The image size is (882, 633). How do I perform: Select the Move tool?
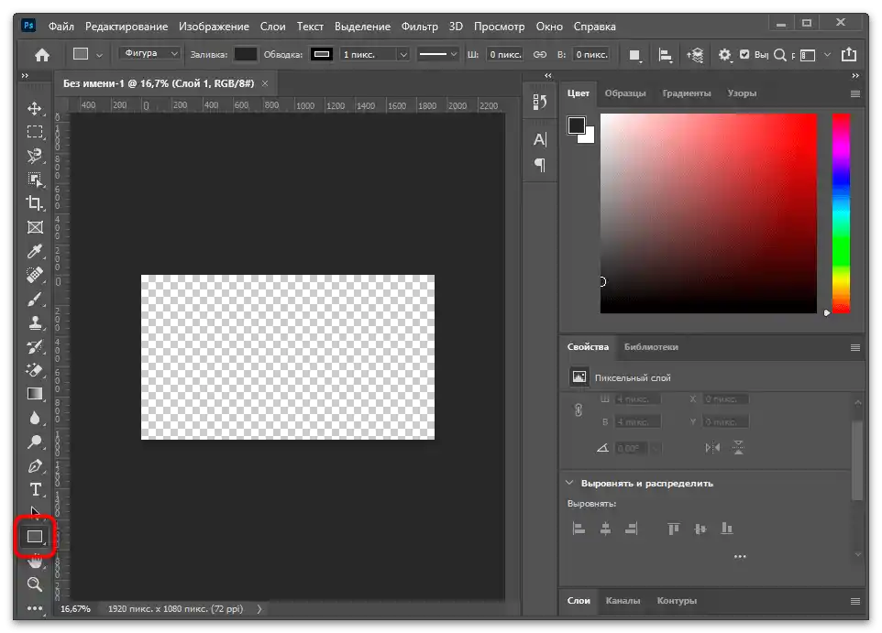pos(35,108)
